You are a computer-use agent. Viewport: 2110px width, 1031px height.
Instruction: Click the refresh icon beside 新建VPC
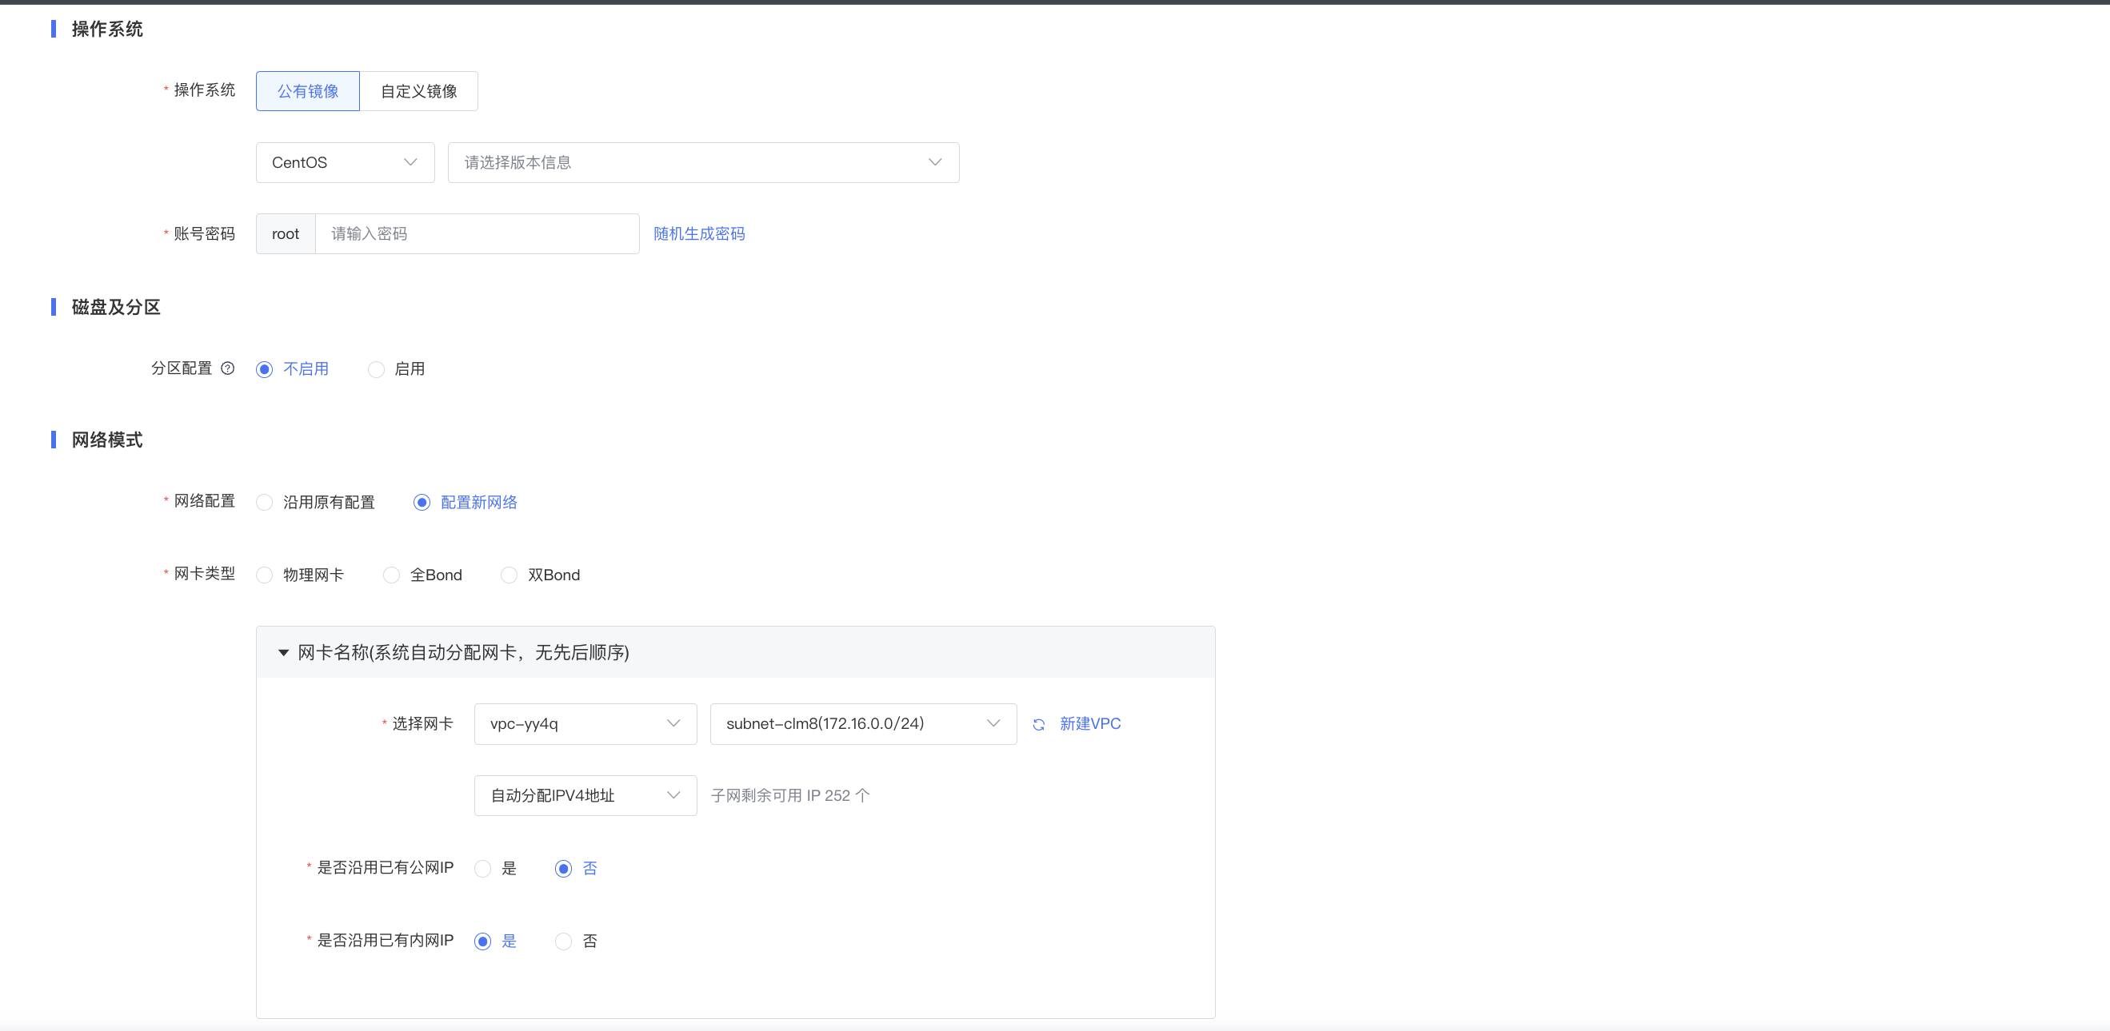pyautogui.click(x=1039, y=724)
